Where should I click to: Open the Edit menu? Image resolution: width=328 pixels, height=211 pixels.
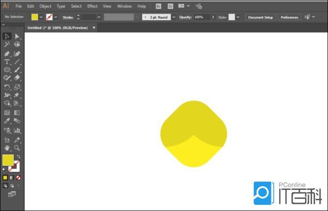[30, 6]
